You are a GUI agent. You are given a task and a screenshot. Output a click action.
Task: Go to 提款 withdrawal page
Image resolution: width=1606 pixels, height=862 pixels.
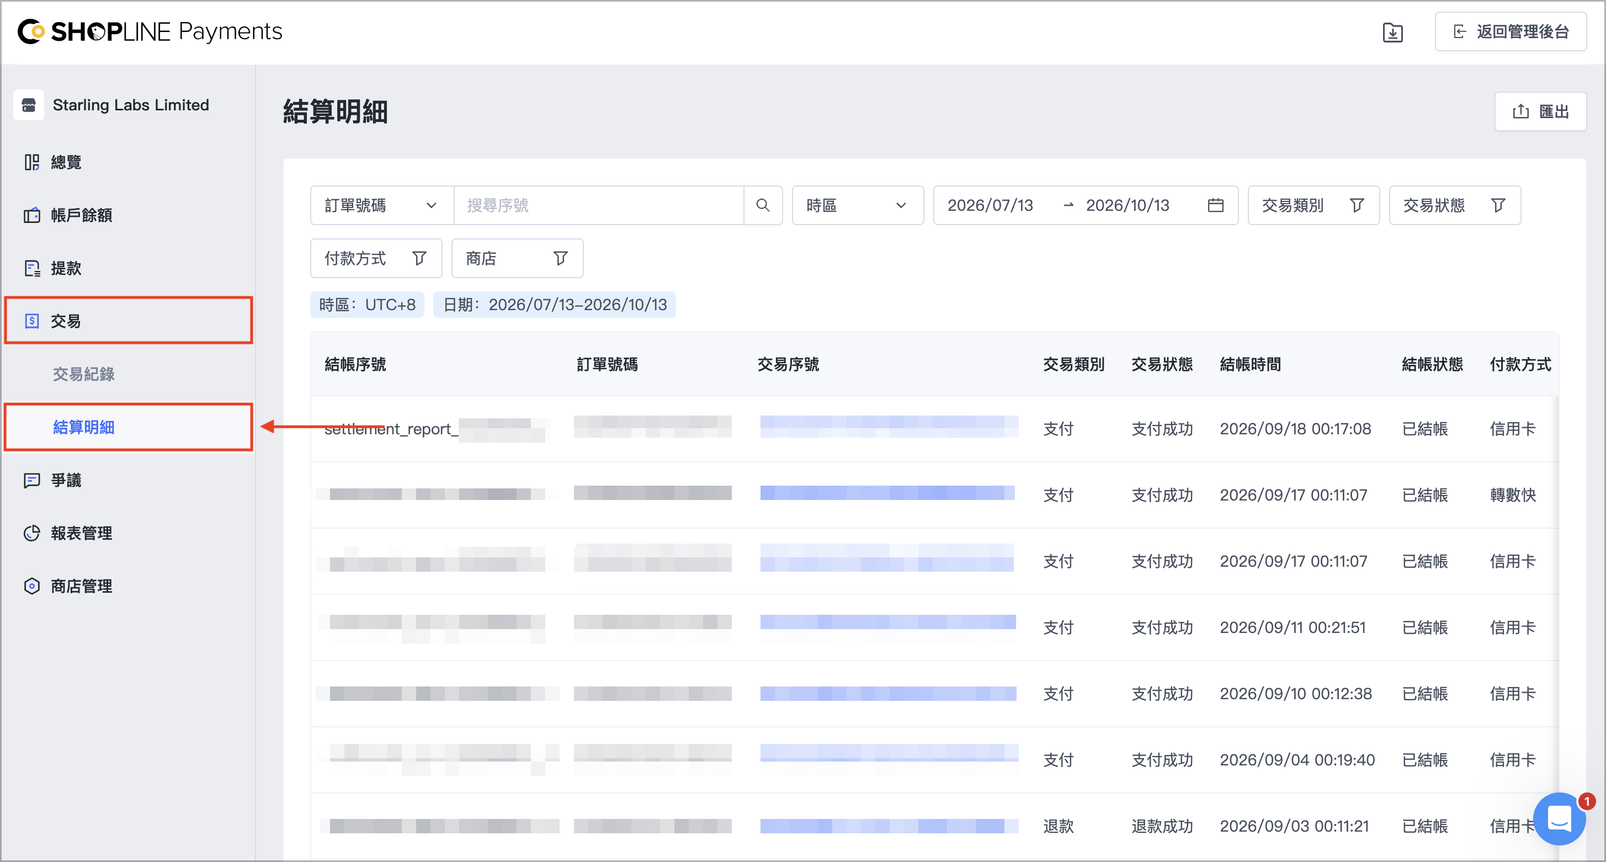[128, 268]
